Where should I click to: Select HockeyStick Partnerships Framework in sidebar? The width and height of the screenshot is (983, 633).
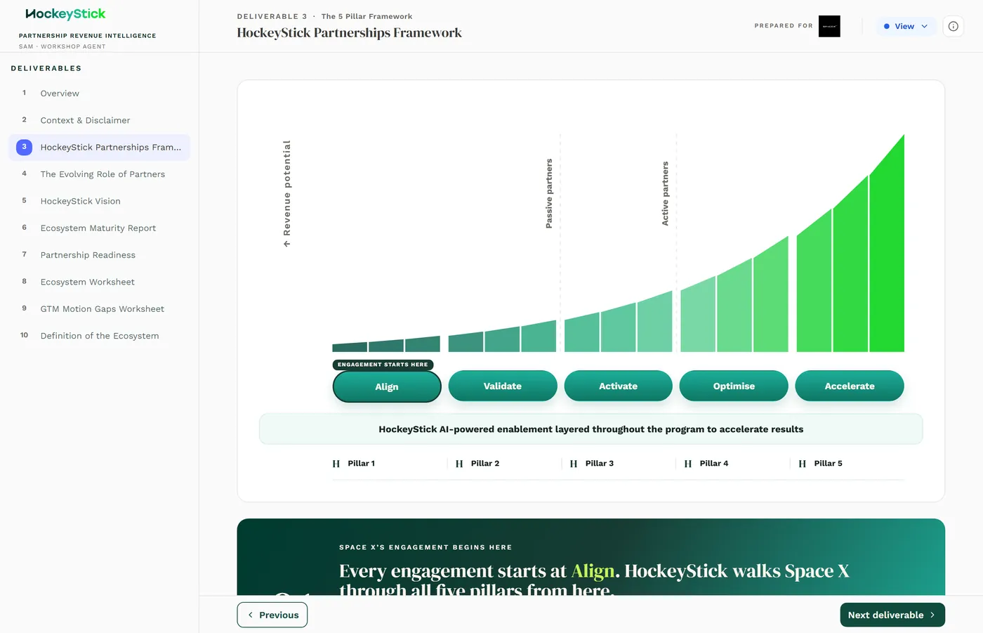99,148
